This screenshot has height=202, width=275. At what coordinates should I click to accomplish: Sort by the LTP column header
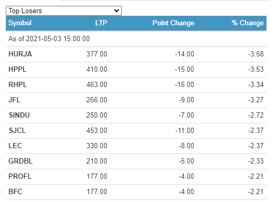(x=101, y=23)
